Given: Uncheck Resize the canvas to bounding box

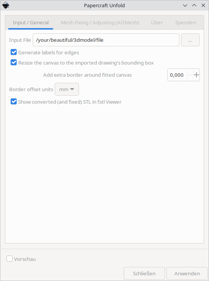Looking at the screenshot, I should (14, 63).
